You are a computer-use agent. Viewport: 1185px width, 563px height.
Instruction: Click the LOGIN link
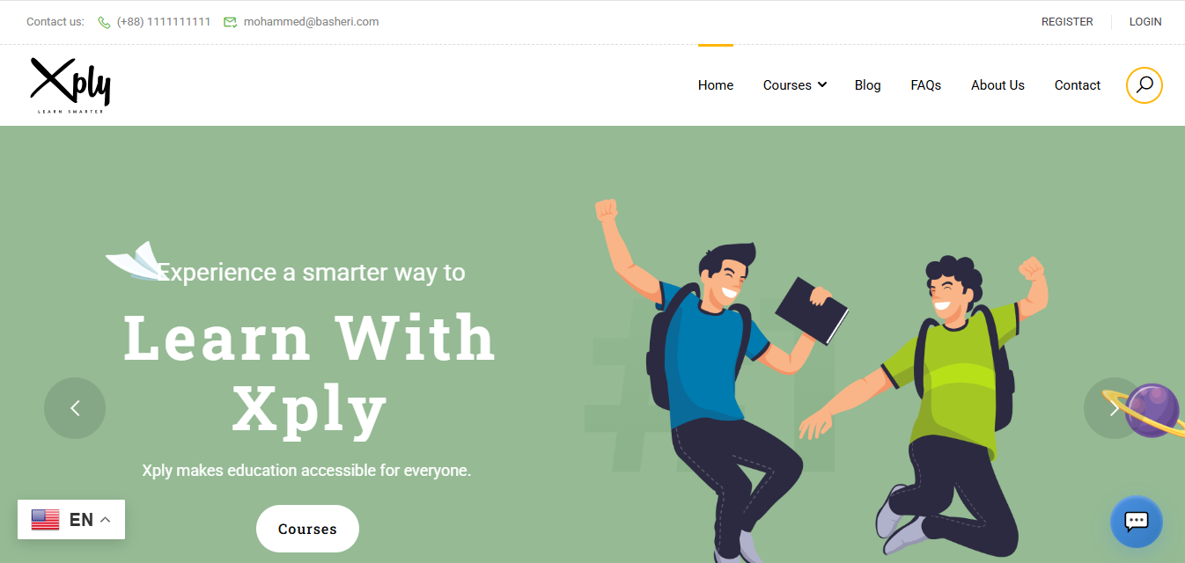pos(1145,22)
